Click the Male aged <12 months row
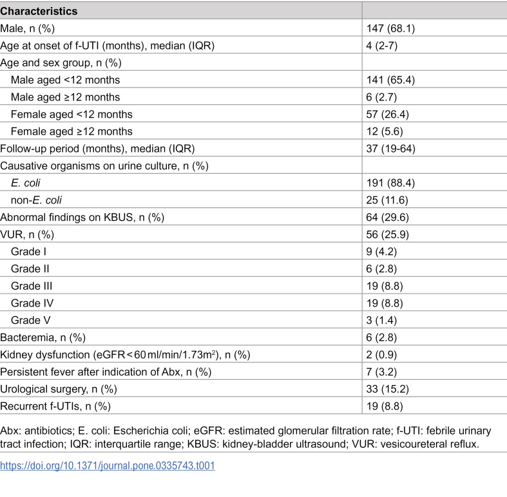 pos(254,80)
